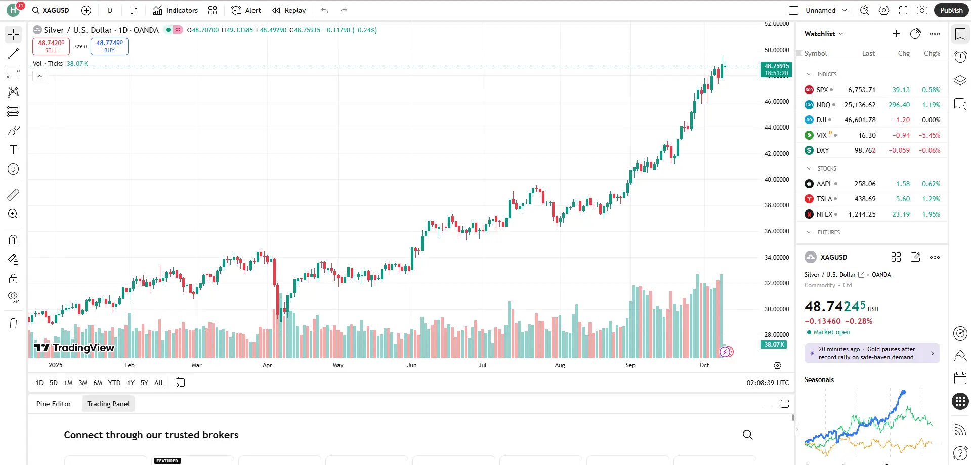The height and width of the screenshot is (465, 971).
Task: Select the trend line drawing tool
Action: click(x=13, y=54)
